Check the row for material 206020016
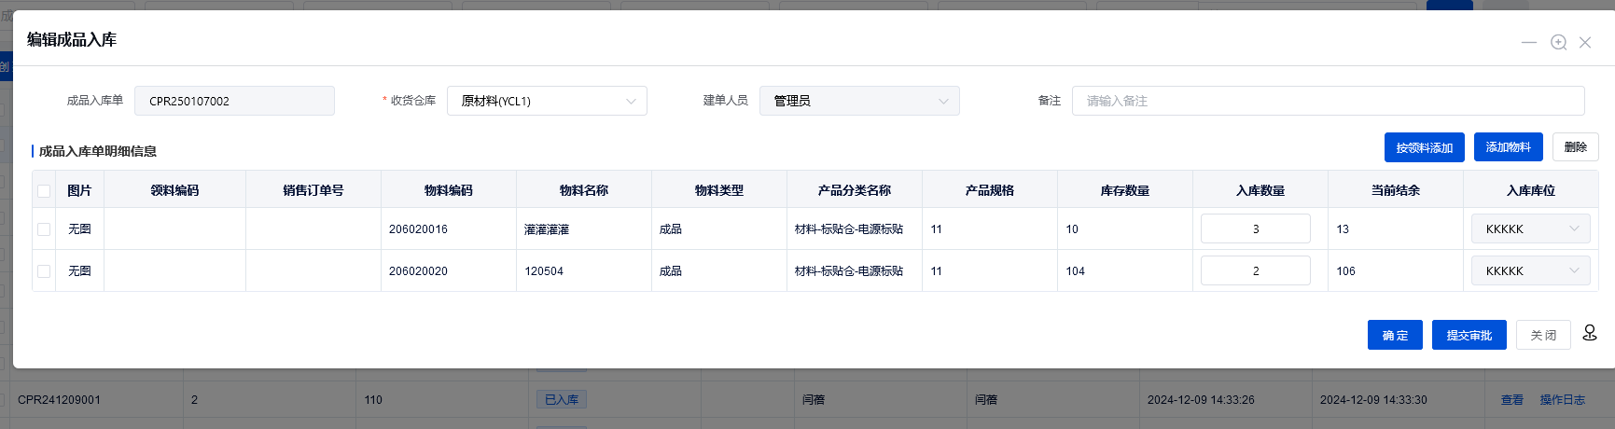This screenshot has height=429, width=1615. pos(44,229)
